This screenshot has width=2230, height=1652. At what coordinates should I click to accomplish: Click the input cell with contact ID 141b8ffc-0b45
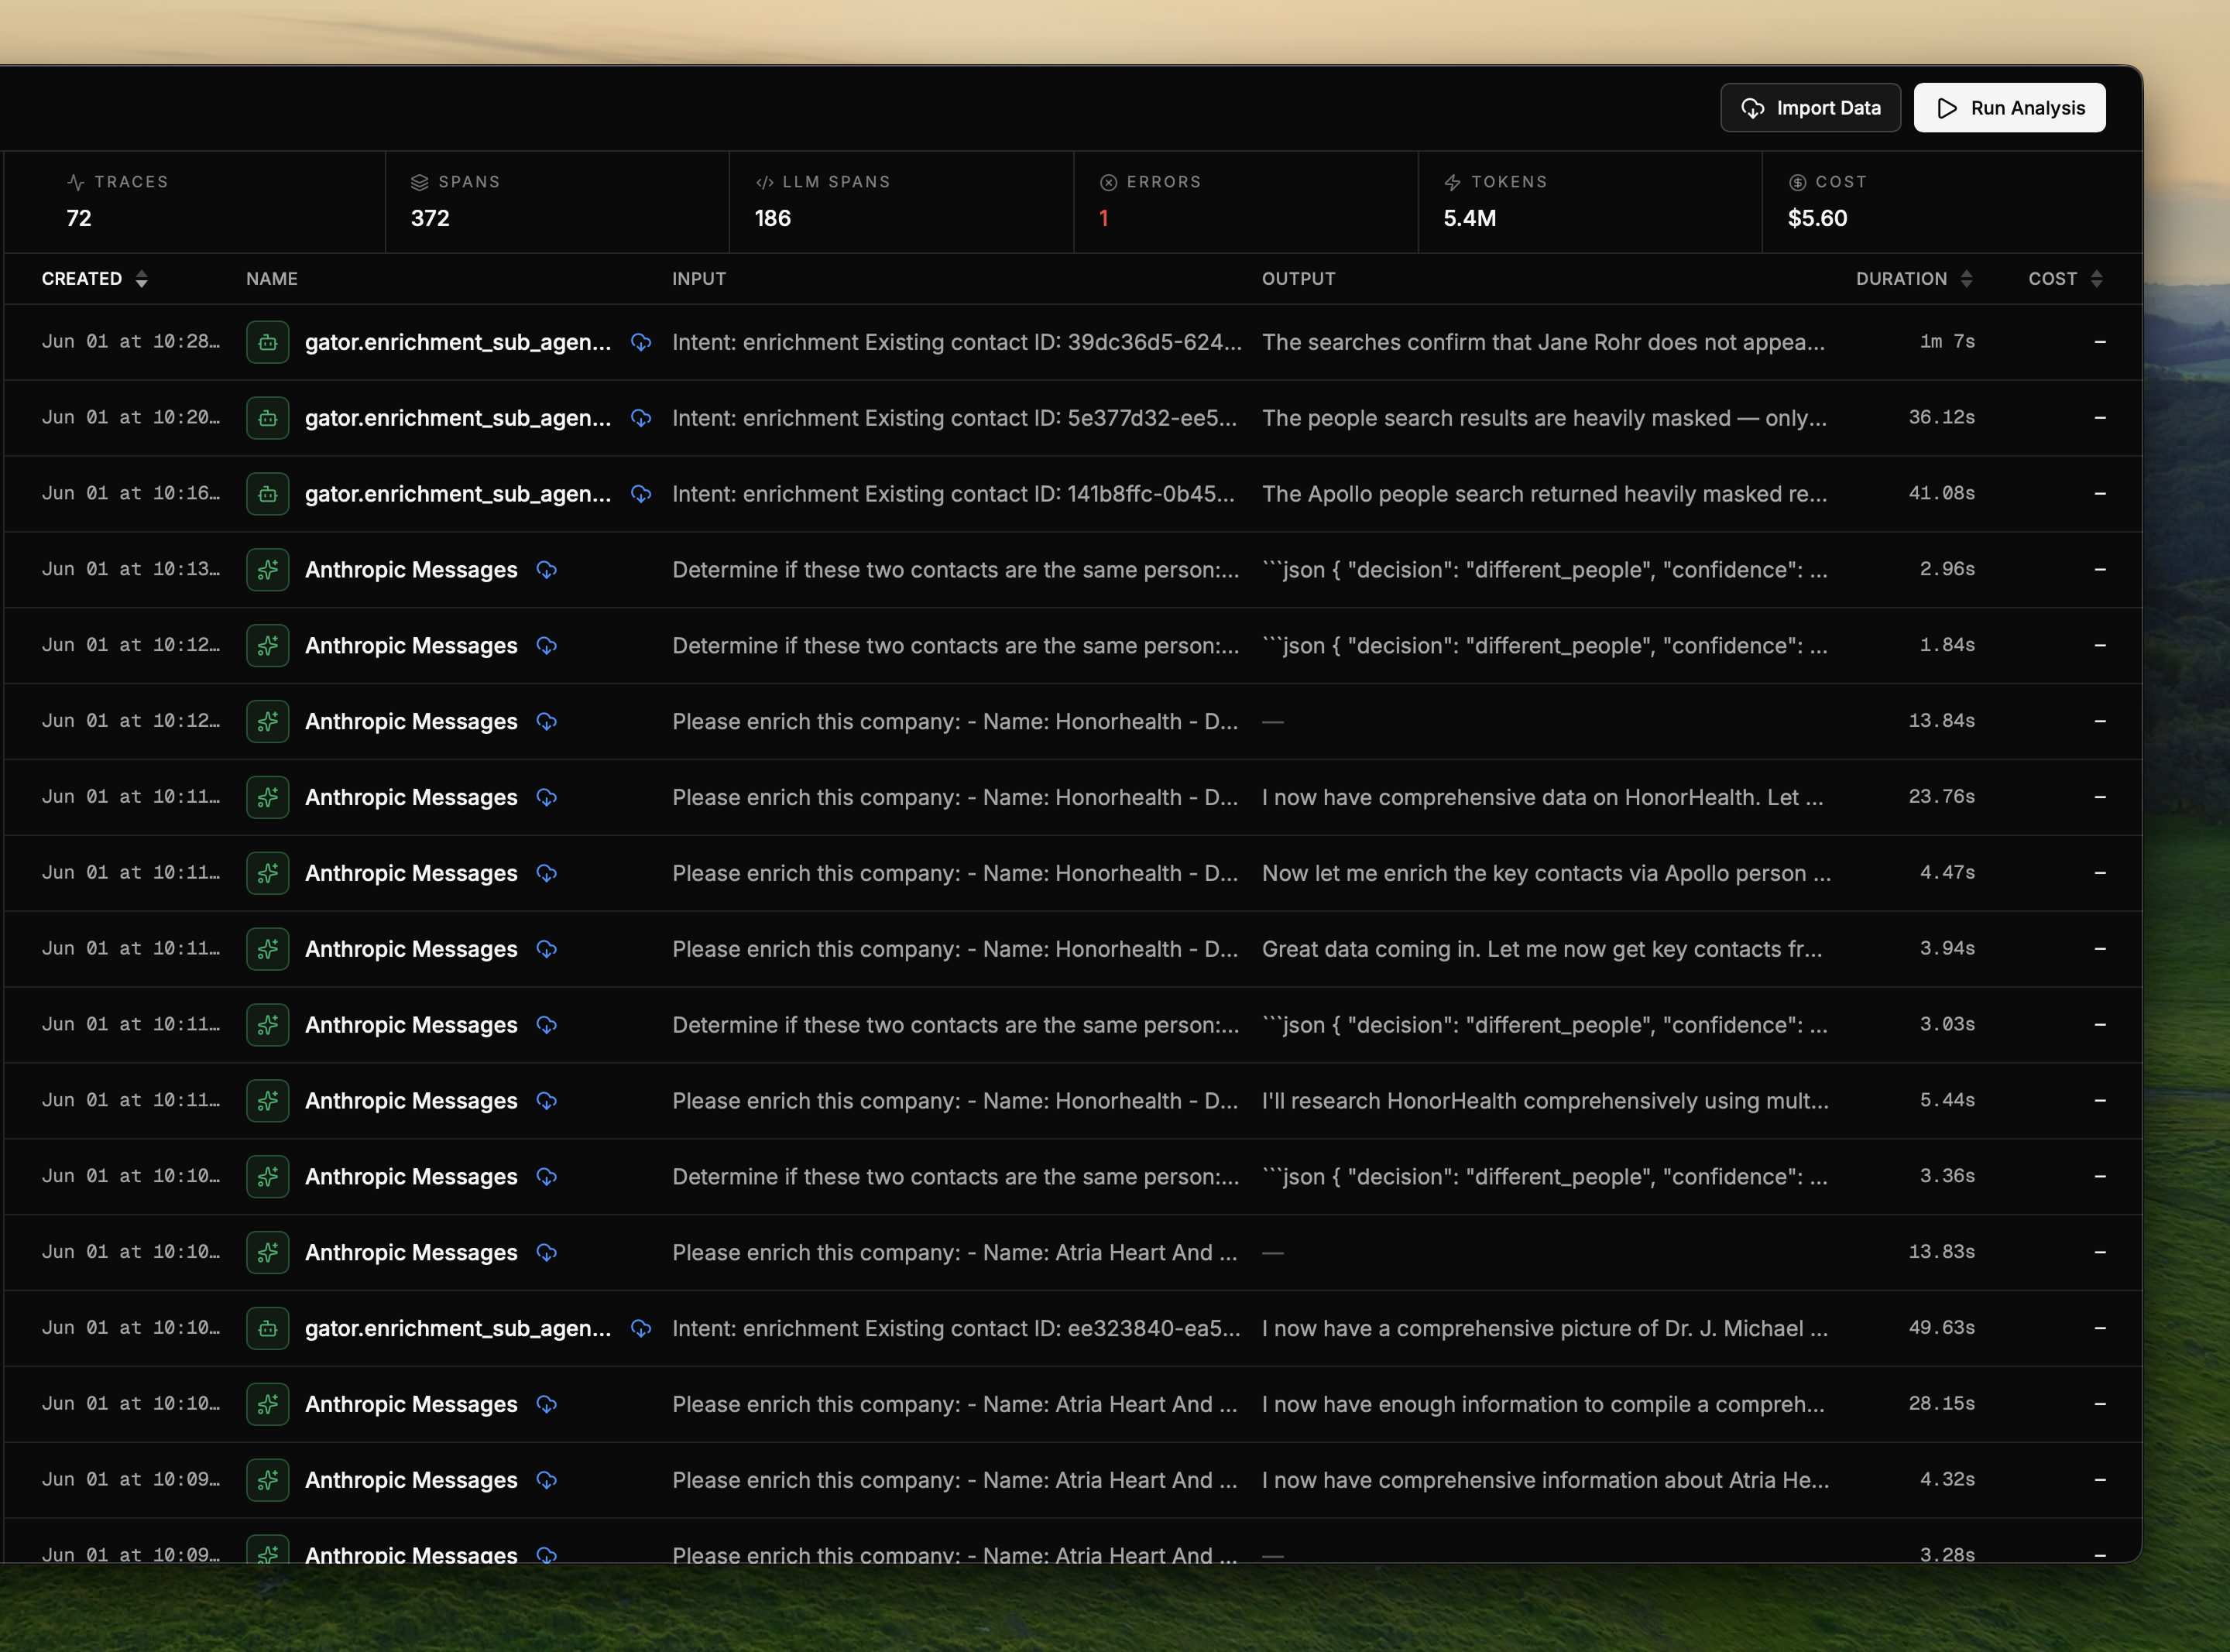953,494
